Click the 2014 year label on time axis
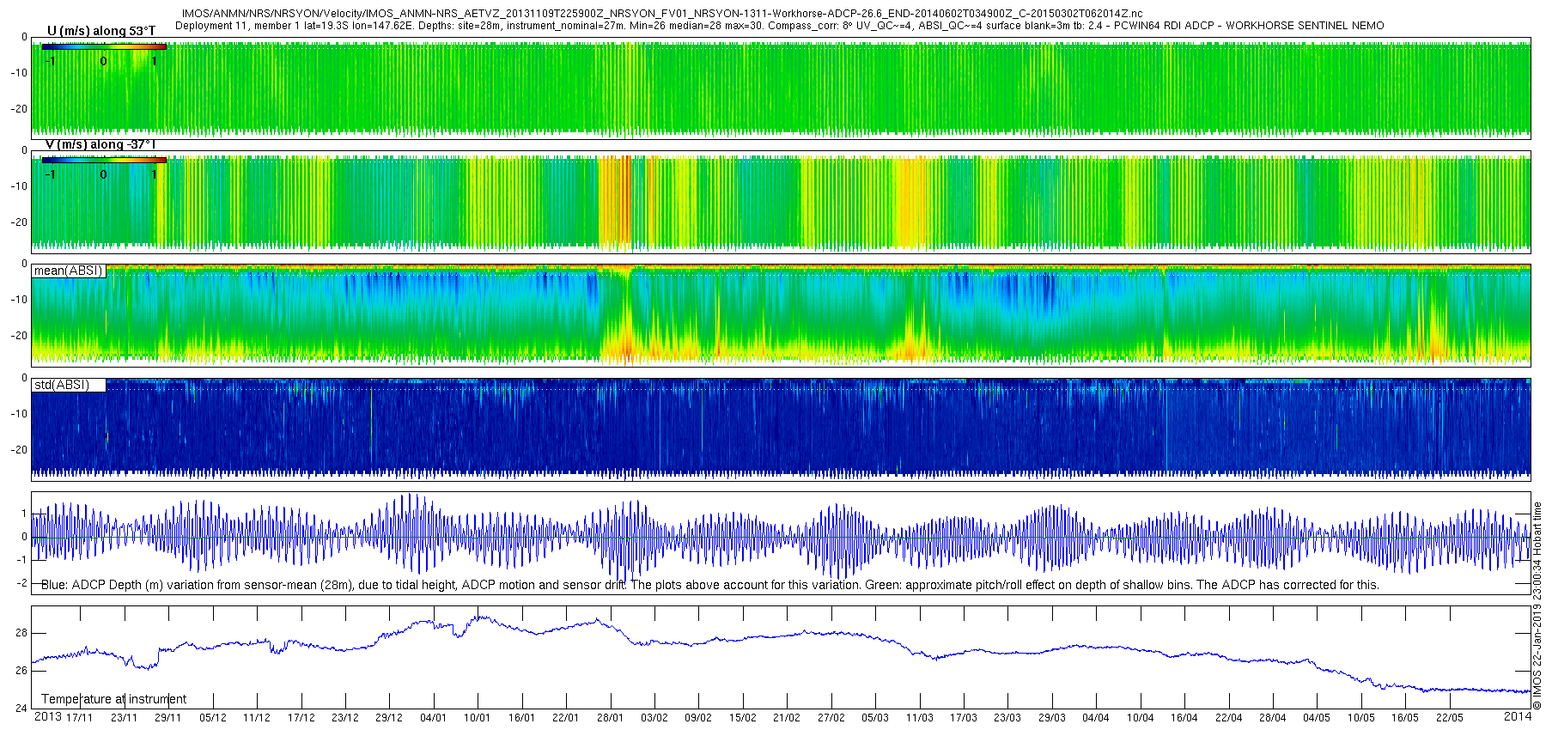This screenshot has height=730, width=1546. coord(1518,716)
